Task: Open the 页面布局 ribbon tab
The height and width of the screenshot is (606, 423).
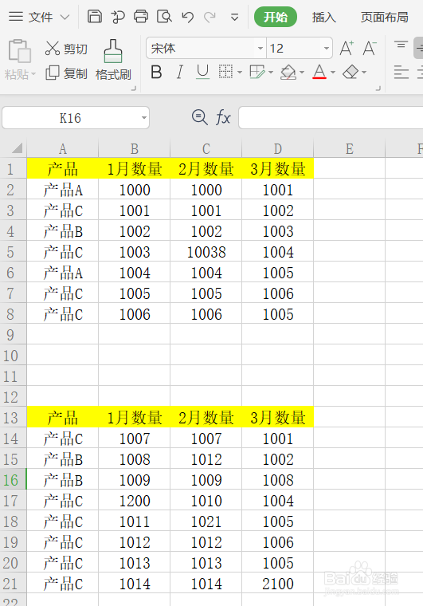Action: click(x=385, y=17)
